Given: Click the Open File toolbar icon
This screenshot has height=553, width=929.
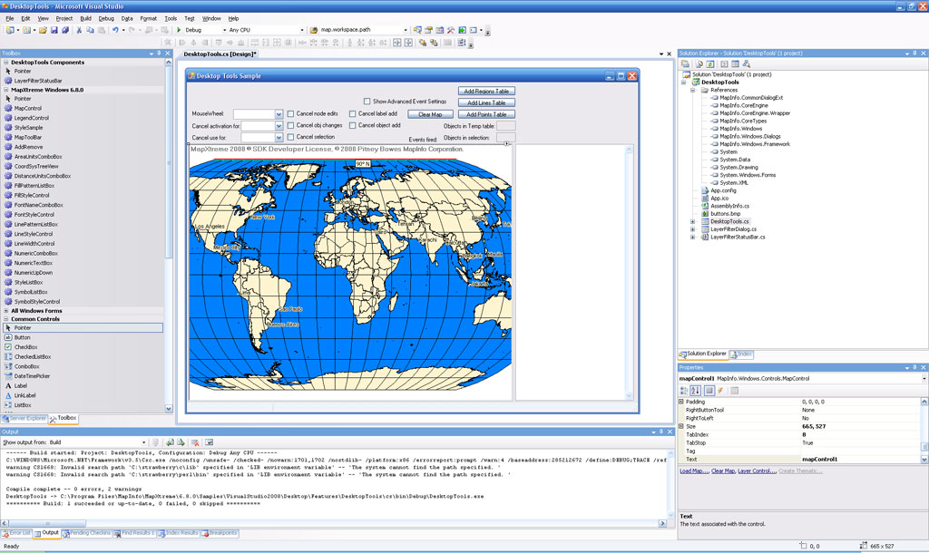Looking at the screenshot, I should click(x=43, y=30).
